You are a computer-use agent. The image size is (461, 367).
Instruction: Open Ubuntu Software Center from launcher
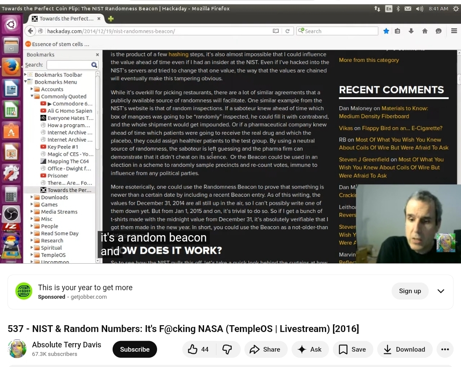click(x=11, y=131)
